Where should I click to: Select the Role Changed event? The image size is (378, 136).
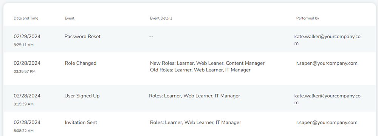(x=81, y=63)
